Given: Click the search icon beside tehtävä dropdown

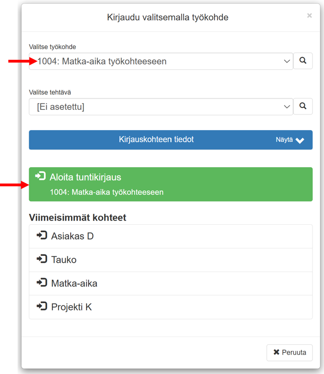Looking at the screenshot, I should [303, 106].
